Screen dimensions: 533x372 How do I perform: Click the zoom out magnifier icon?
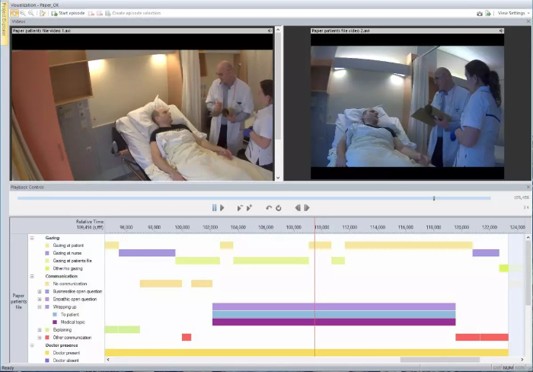tap(31, 13)
